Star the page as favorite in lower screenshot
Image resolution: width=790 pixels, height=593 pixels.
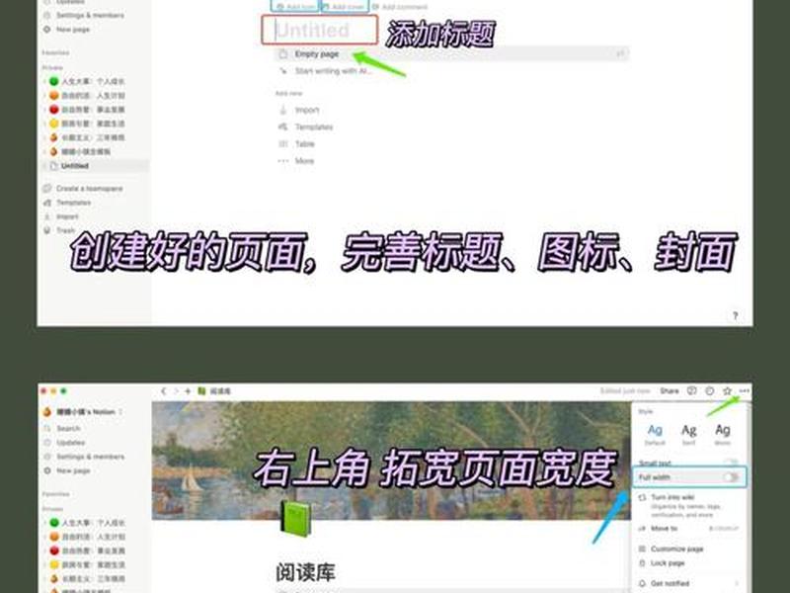click(x=727, y=390)
